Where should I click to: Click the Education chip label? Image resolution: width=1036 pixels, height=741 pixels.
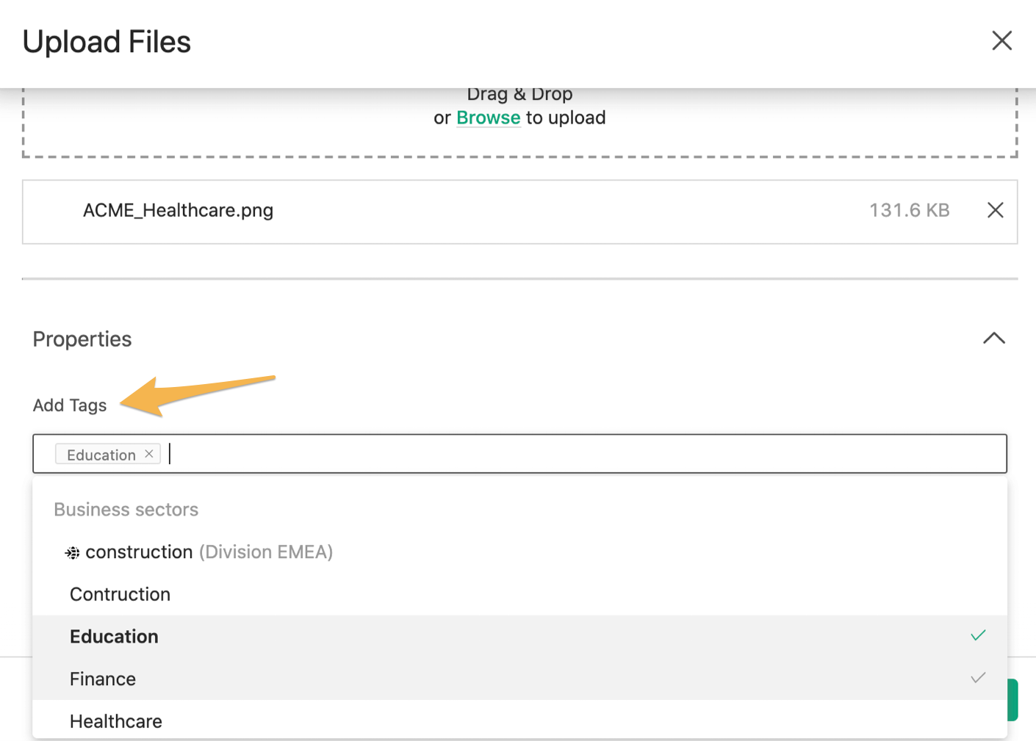101,455
